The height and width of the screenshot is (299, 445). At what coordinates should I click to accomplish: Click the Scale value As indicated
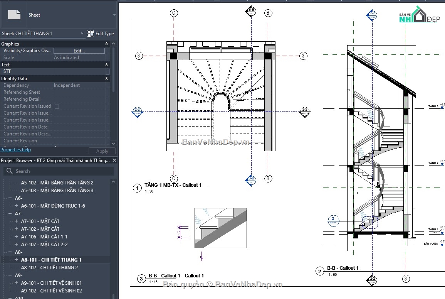coord(66,57)
